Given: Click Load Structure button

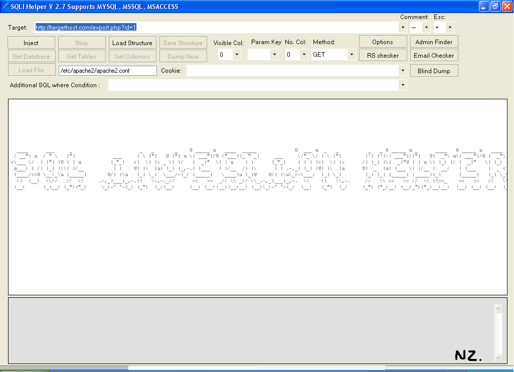Looking at the screenshot, I should point(132,43).
